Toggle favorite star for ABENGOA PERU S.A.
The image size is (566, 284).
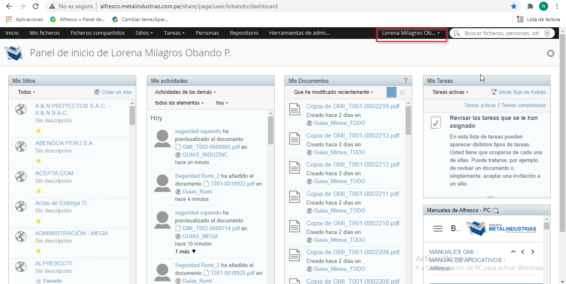coord(39,161)
